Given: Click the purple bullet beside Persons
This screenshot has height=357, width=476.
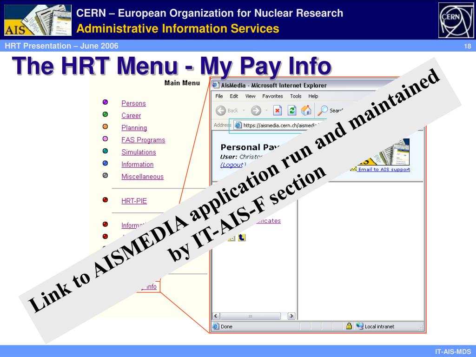Looking at the screenshot, I should point(106,102).
